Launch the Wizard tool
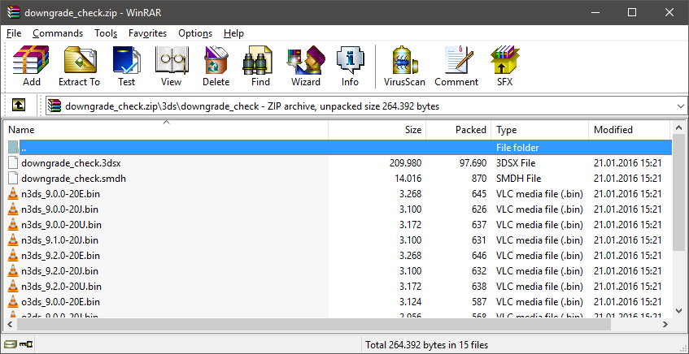The height and width of the screenshot is (354, 689). click(x=305, y=66)
